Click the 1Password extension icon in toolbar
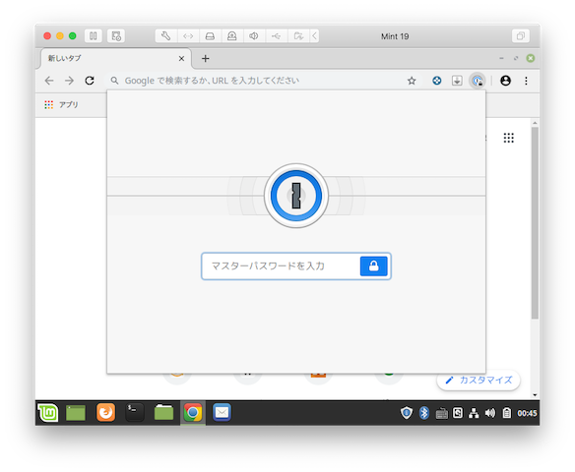575x472 pixels. click(478, 81)
